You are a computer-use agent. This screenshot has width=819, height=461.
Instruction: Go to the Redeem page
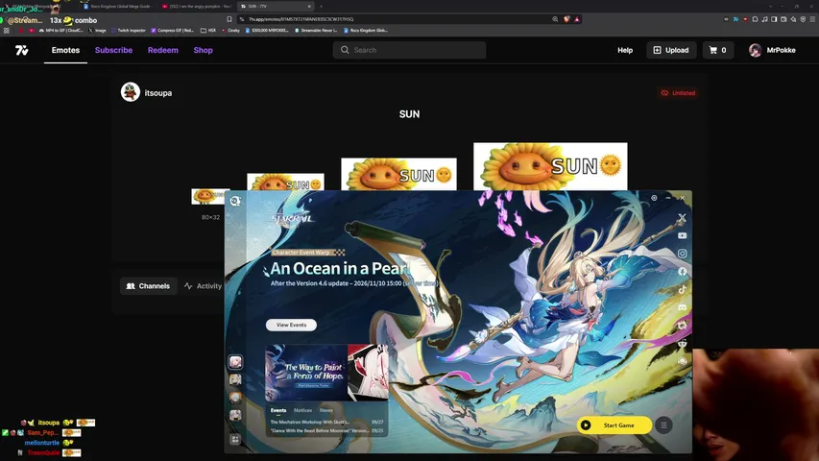coord(162,50)
